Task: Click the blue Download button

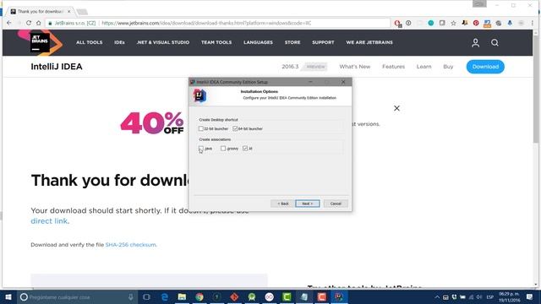Action: point(485,67)
